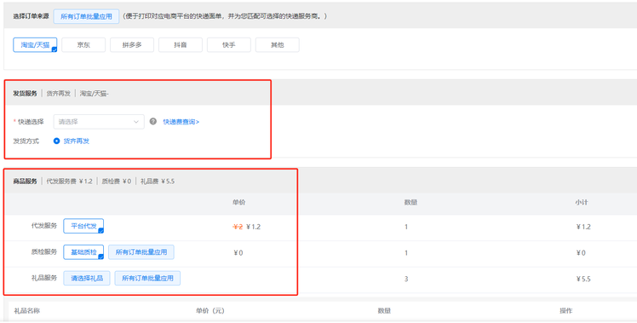Screen dimensions: 637x323
Task: Open the 快递费查询 link
Action: pos(181,122)
